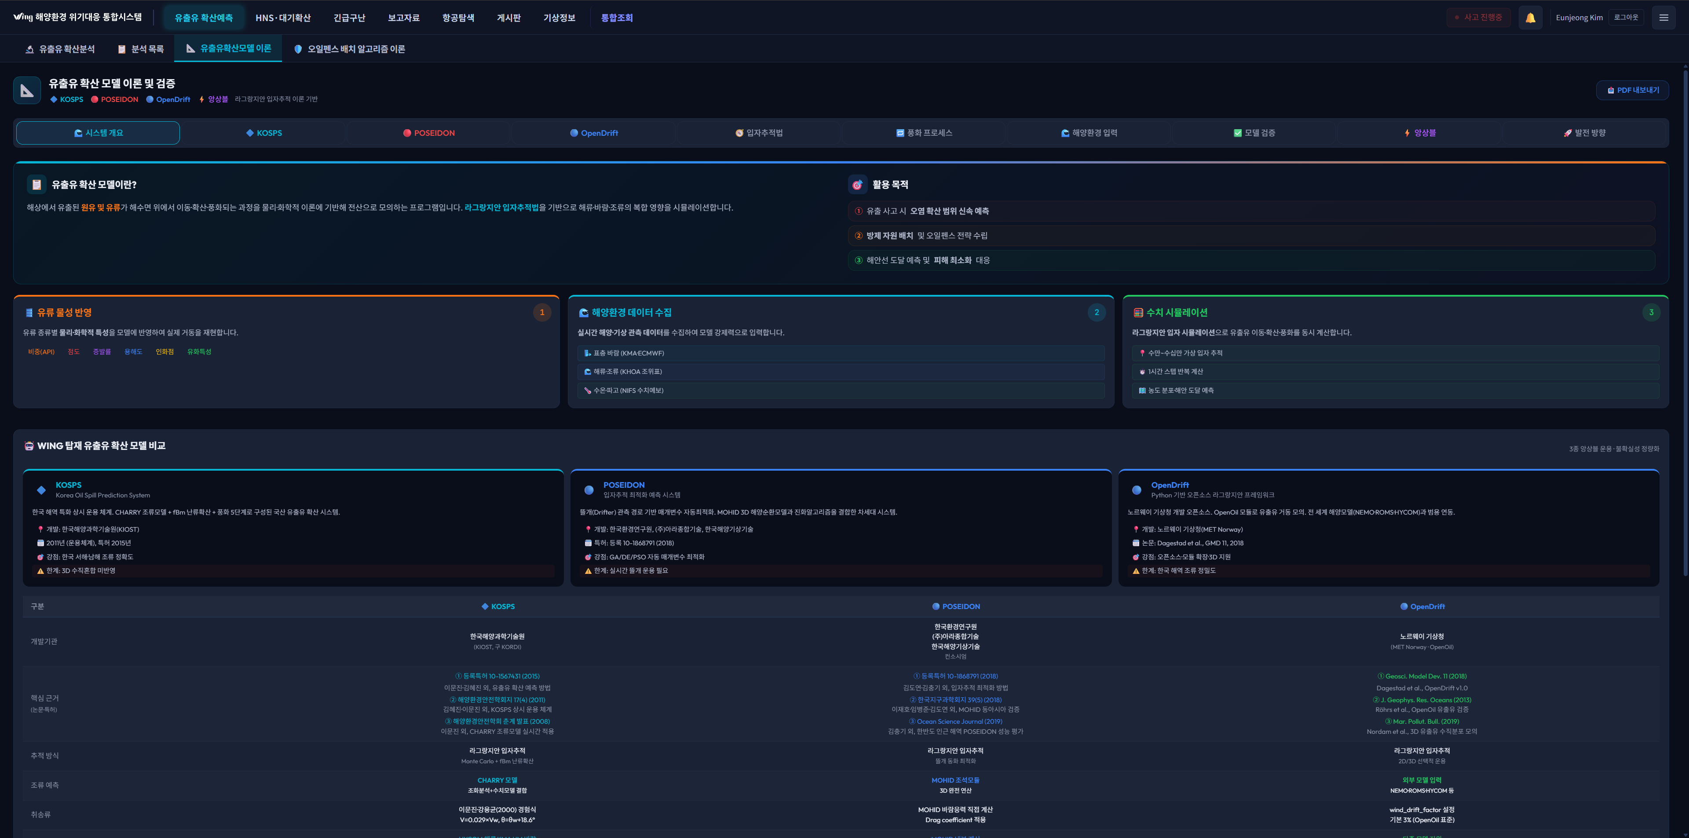Screen dimensions: 1689x838
Task: Open the 유출유 확산분석 sub-tab
Action: [x=60, y=49]
